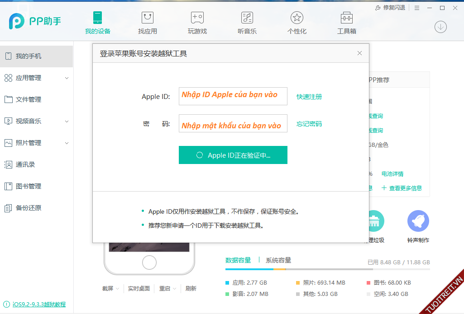464x314 pixels.
Task: Open the 截屏 screenshot dropdown
Action: [x=110, y=288]
